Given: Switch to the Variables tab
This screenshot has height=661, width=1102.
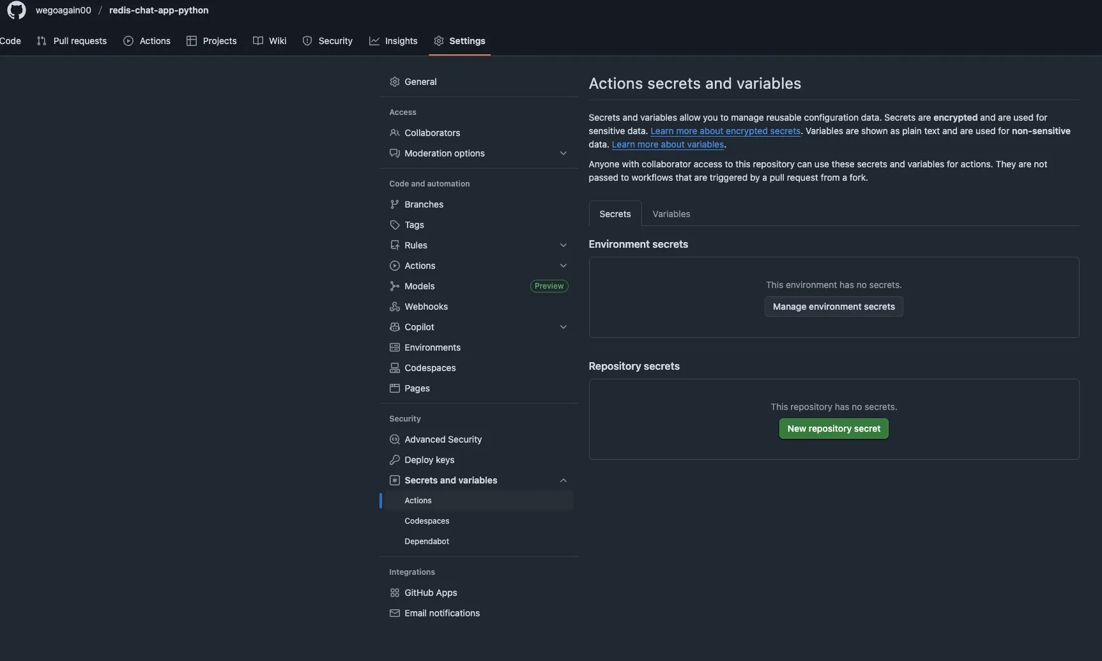Looking at the screenshot, I should pos(671,214).
